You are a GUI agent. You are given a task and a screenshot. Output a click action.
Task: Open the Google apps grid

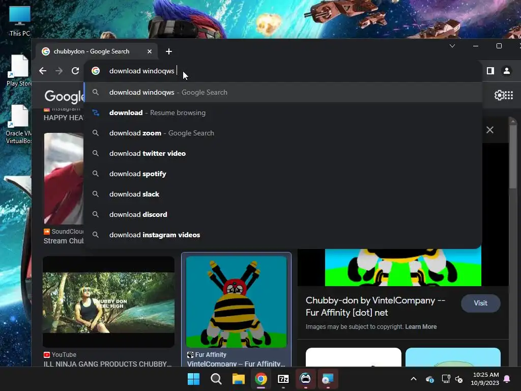[509, 95]
